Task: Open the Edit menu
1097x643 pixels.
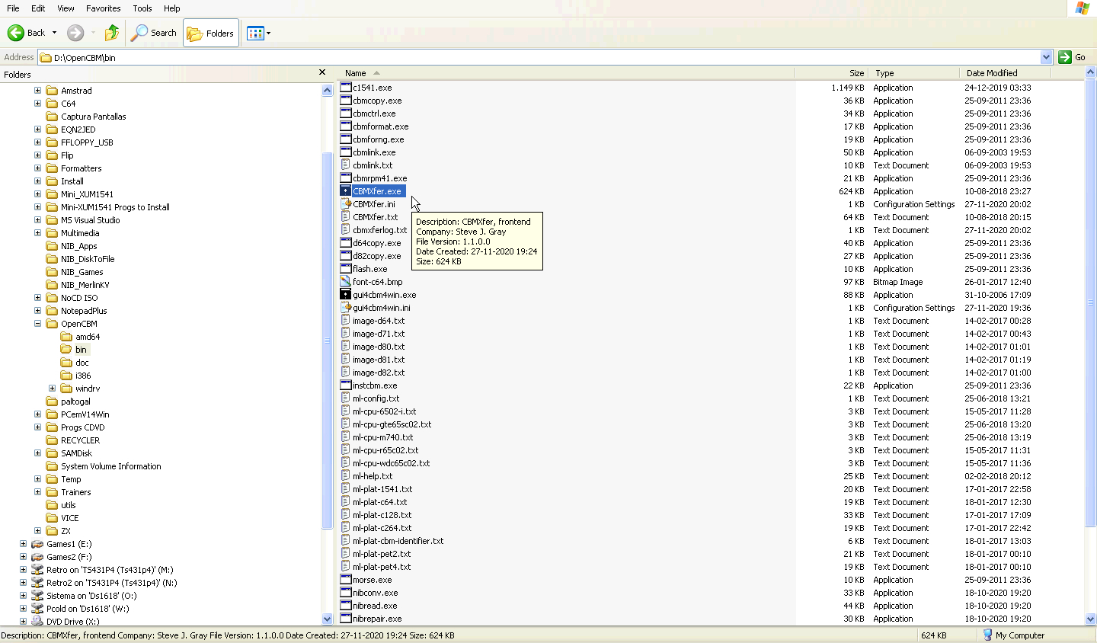Action: tap(38, 8)
